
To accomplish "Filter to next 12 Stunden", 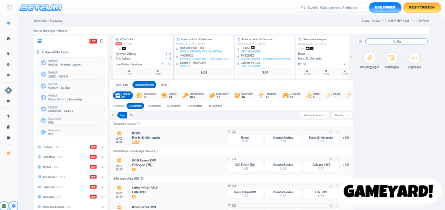I will pos(174,106).
